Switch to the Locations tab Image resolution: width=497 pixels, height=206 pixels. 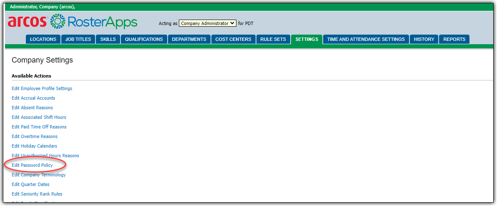coord(43,39)
